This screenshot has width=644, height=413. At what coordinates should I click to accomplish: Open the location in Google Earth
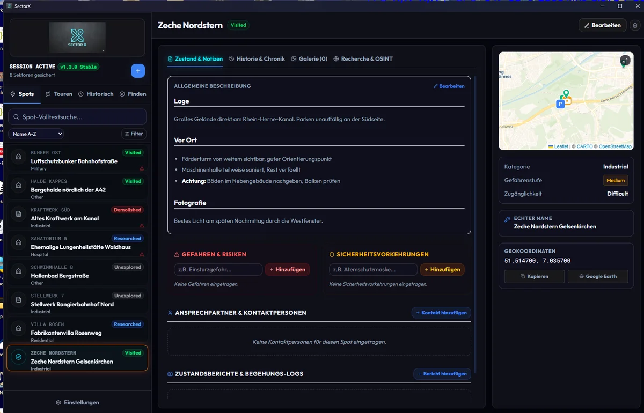(x=598, y=276)
